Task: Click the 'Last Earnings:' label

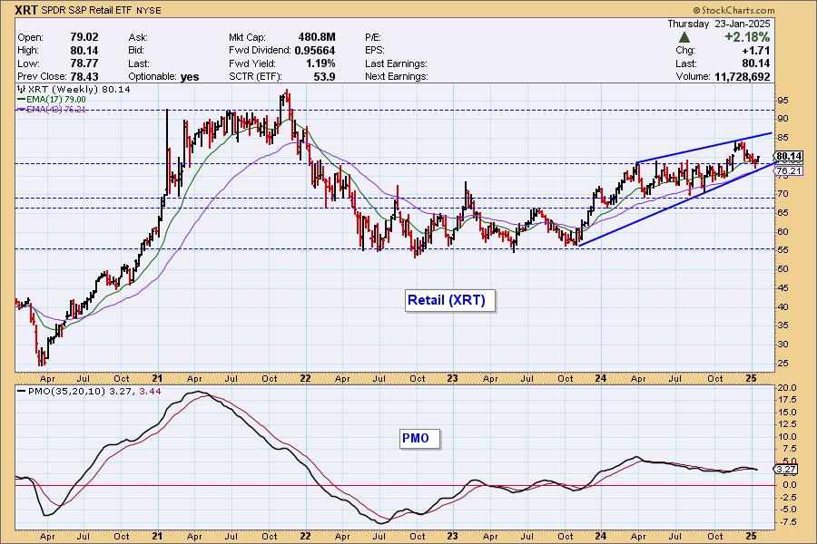Action: pyautogui.click(x=396, y=63)
